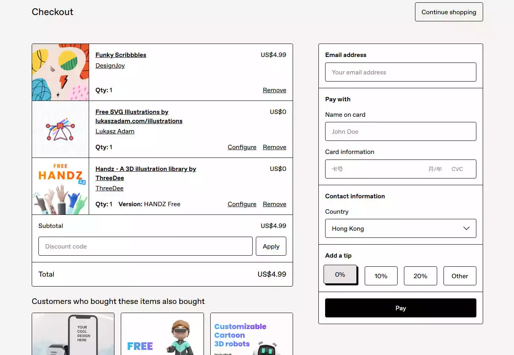Screen dimensions: 514x355
Task: Click the Checkout page heading
Action: [x=53, y=12]
